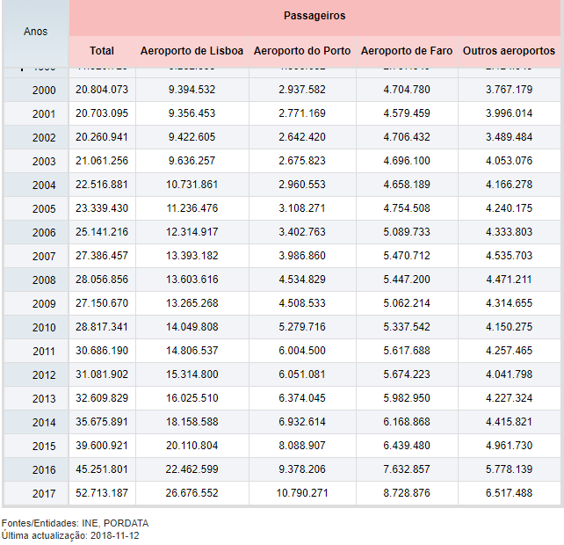Click Lisboa 2004 value 10.731.861

click(x=192, y=185)
